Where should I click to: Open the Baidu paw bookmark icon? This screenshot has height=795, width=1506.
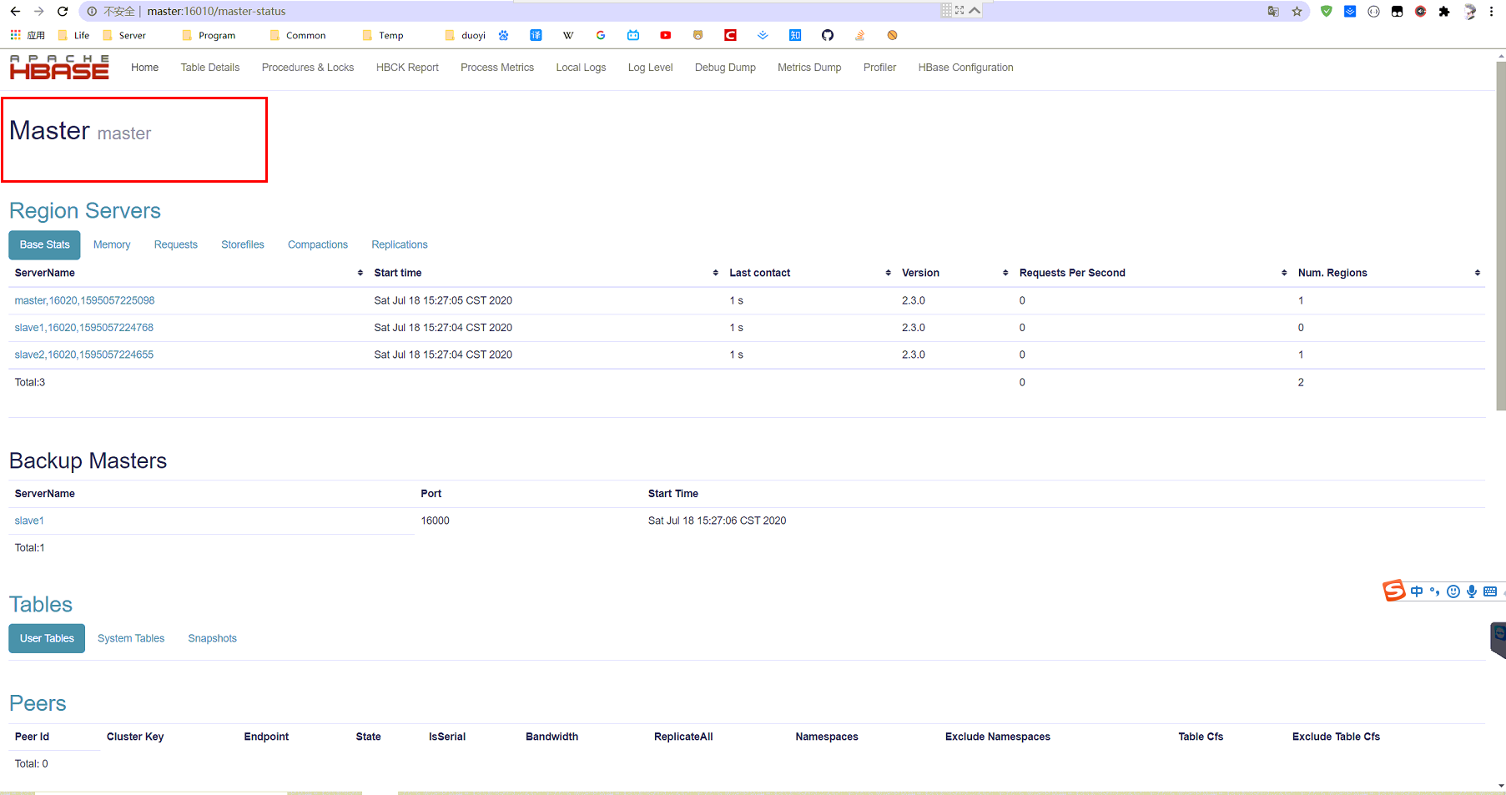click(503, 35)
